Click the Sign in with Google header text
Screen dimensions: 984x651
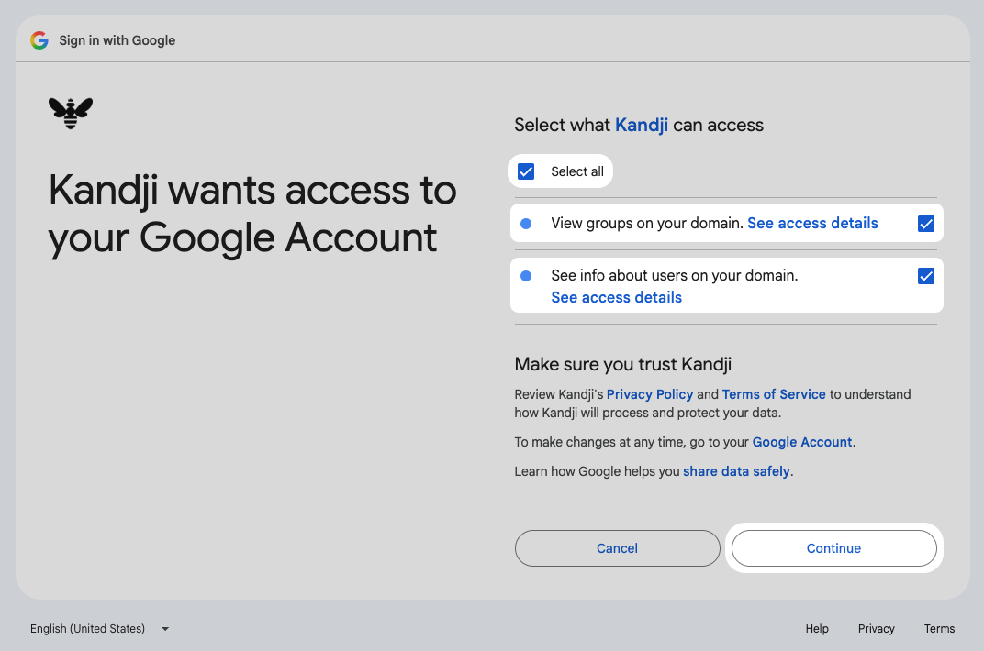pos(117,40)
